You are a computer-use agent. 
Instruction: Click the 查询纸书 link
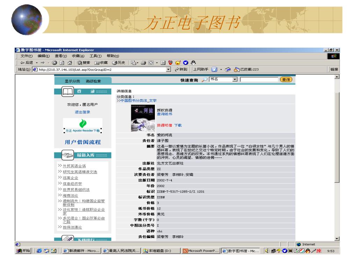click(x=164, y=114)
